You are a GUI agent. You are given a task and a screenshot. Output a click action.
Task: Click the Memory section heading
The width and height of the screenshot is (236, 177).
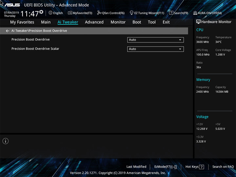203,80
